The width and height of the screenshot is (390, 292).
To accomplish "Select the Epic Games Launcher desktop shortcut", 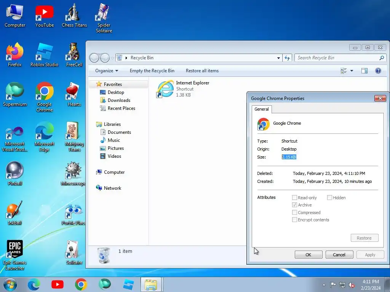I will 15,255.
